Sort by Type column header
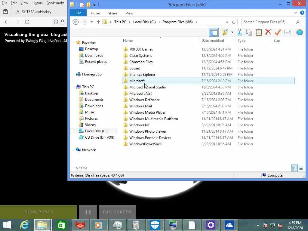The image size is (308, 231). point(242,41)
